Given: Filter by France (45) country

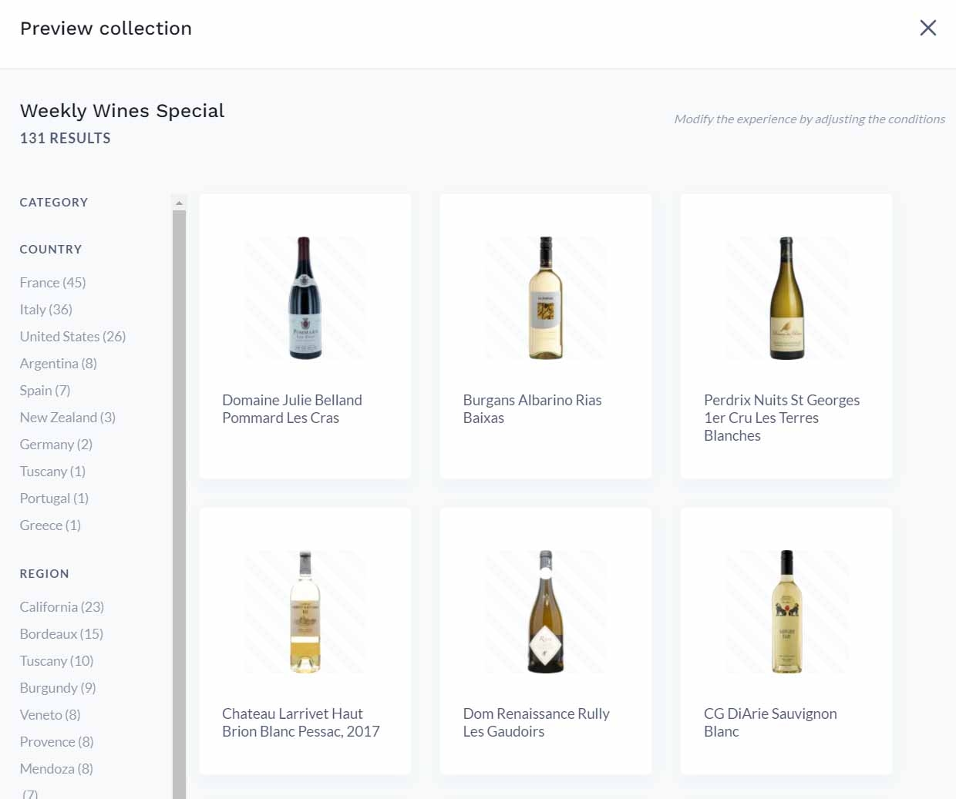Looking at the screenshot, I should (x=53, y=283).
